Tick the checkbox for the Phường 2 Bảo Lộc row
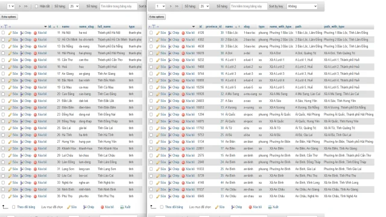 151,40
